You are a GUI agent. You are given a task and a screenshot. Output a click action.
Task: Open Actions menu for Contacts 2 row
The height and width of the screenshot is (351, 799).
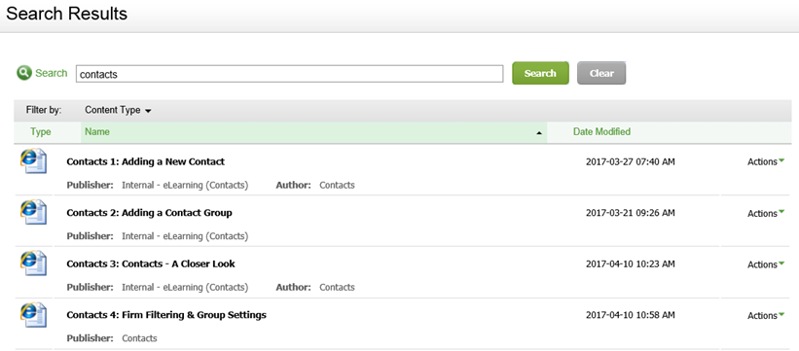[x=766, y=214]
